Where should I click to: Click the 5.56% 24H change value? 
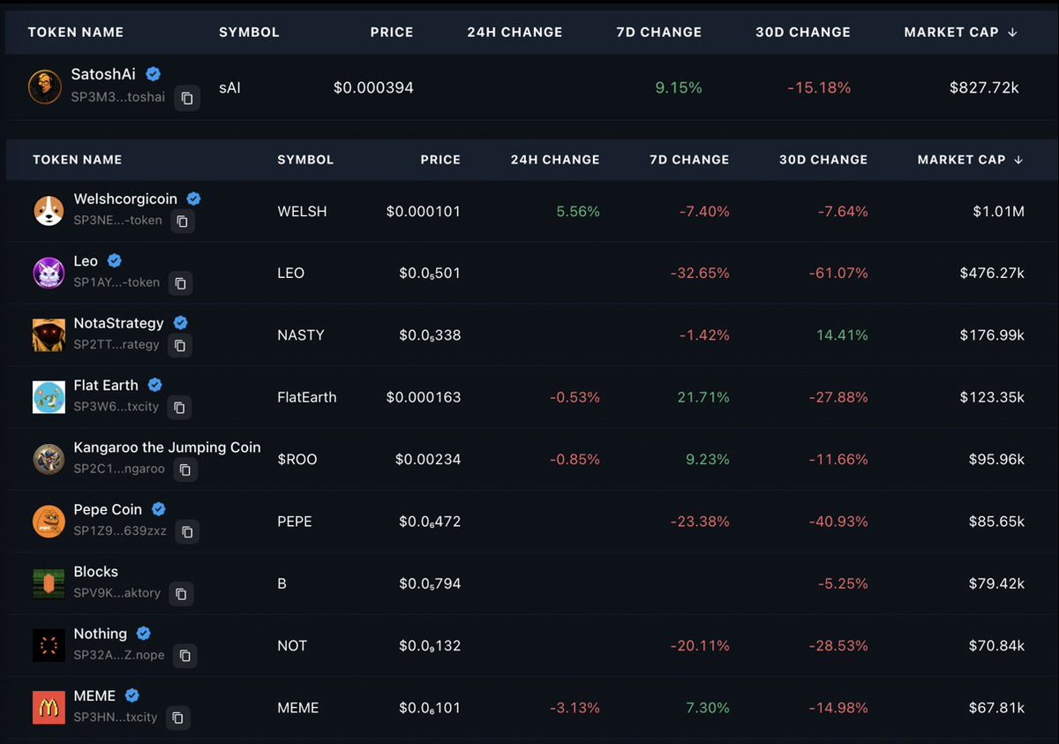[x=578, y=212]
